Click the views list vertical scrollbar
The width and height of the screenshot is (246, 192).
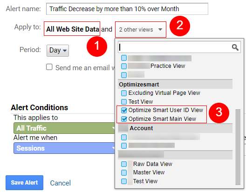pyautogui.click(x=238, y=147)
